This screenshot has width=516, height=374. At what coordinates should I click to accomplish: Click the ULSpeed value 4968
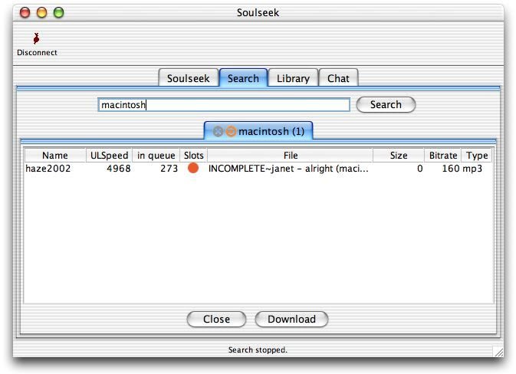(119, 169)
